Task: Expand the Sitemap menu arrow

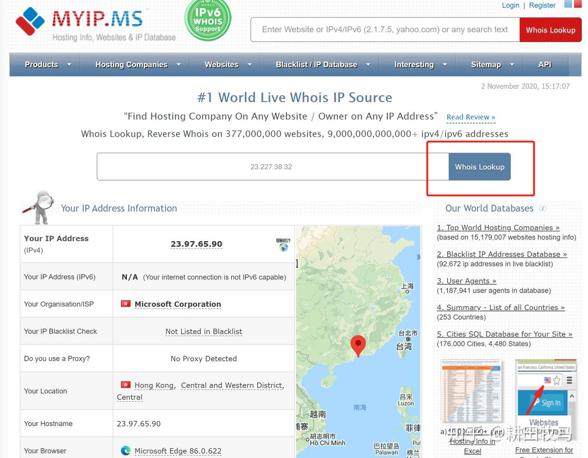Action: tap(512, 65)
